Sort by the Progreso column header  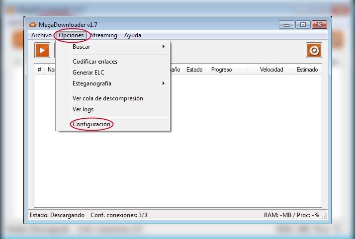tap(228, 70)
